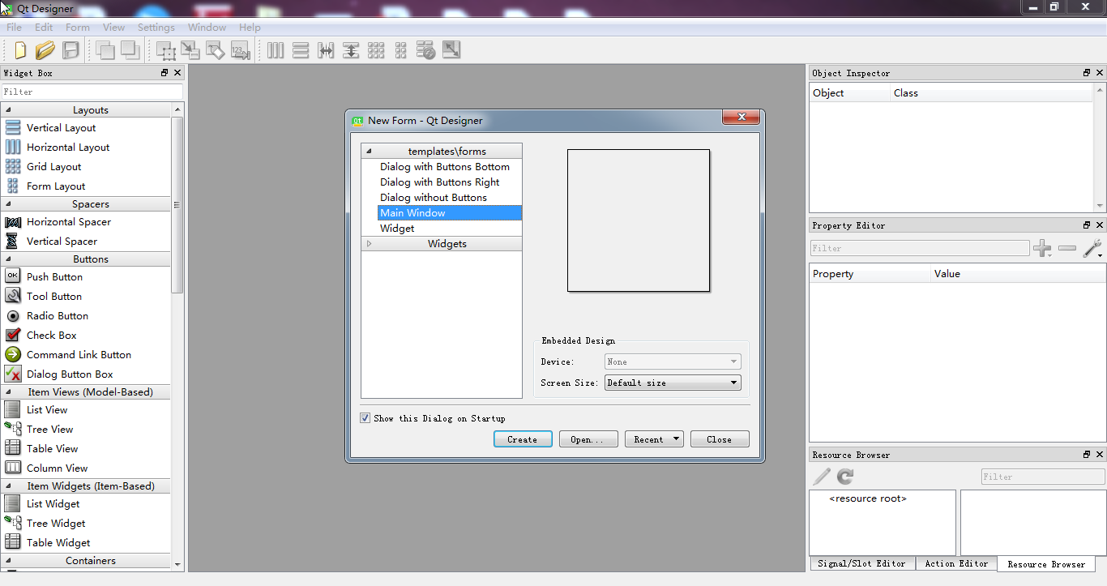Image resolution: width=1107 pixels, height=586 pixels.
Task: Click the wrench configure icon in Property Editor
Action: coord(1092,249)
